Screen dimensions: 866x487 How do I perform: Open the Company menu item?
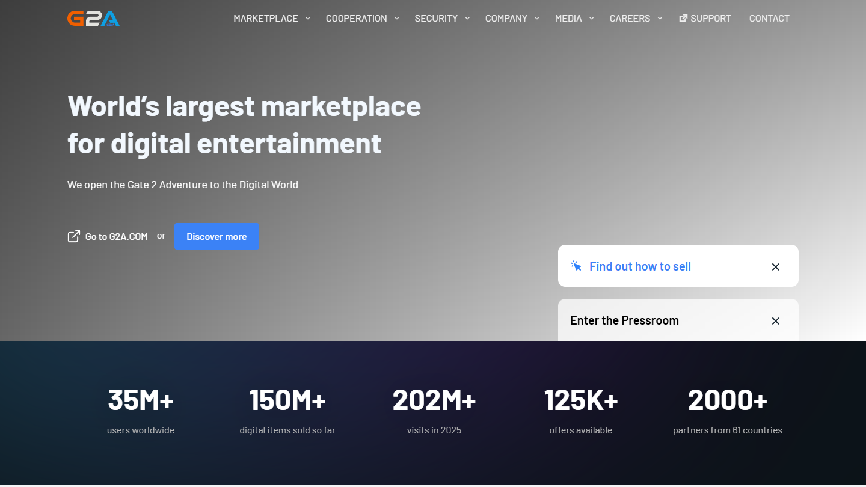pos(506,18)
